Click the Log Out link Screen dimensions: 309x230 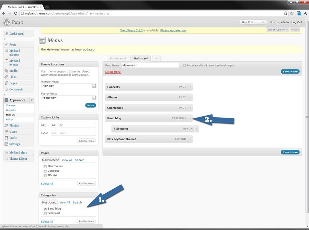click(297, 22)
